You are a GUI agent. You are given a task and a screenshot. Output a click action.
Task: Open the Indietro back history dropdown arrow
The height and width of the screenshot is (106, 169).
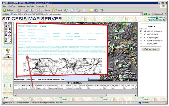(15, 10)
